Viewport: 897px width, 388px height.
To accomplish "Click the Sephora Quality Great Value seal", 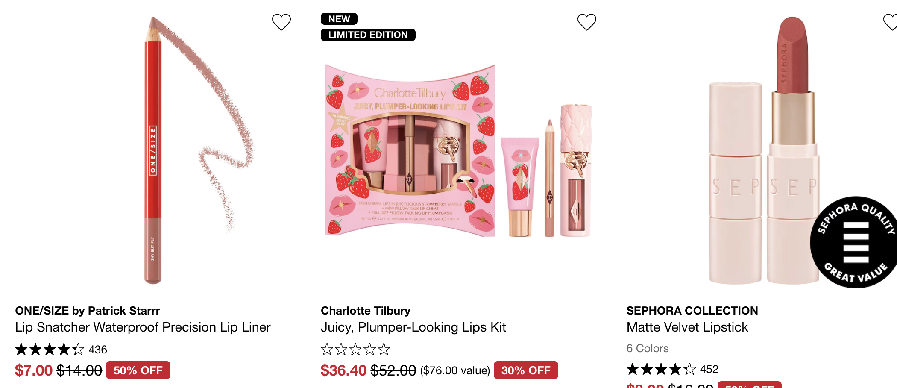I will [855, 242].
